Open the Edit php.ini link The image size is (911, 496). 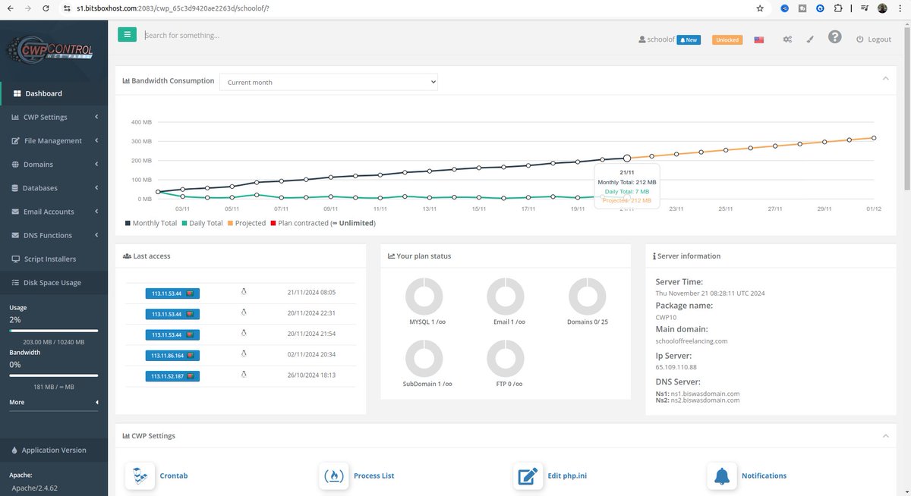[567, 476]
